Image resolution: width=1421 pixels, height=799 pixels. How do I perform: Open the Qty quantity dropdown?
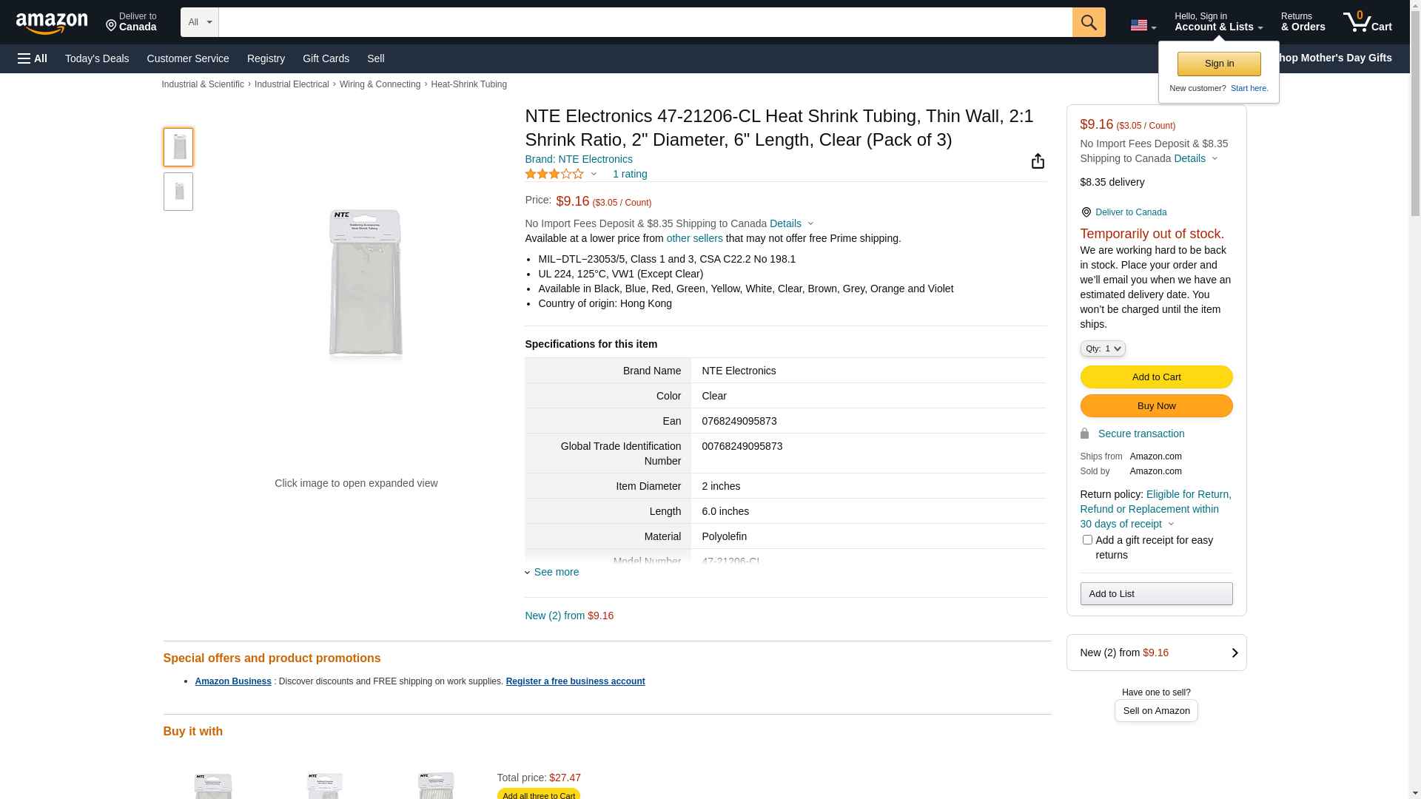click(x=1102, y=348)
